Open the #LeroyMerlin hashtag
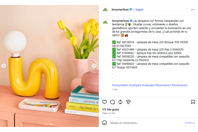Screen dimensions: 198x132 [x=120, y=85]
